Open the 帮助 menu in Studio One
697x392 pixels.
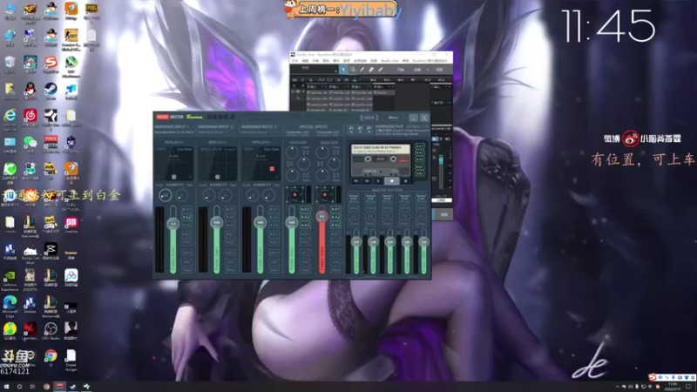click(405, 60)
